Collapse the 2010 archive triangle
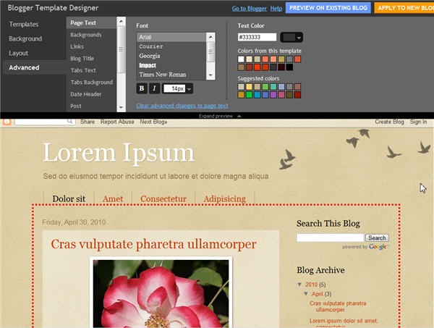The image size is (434, 328). click(299, 285)
